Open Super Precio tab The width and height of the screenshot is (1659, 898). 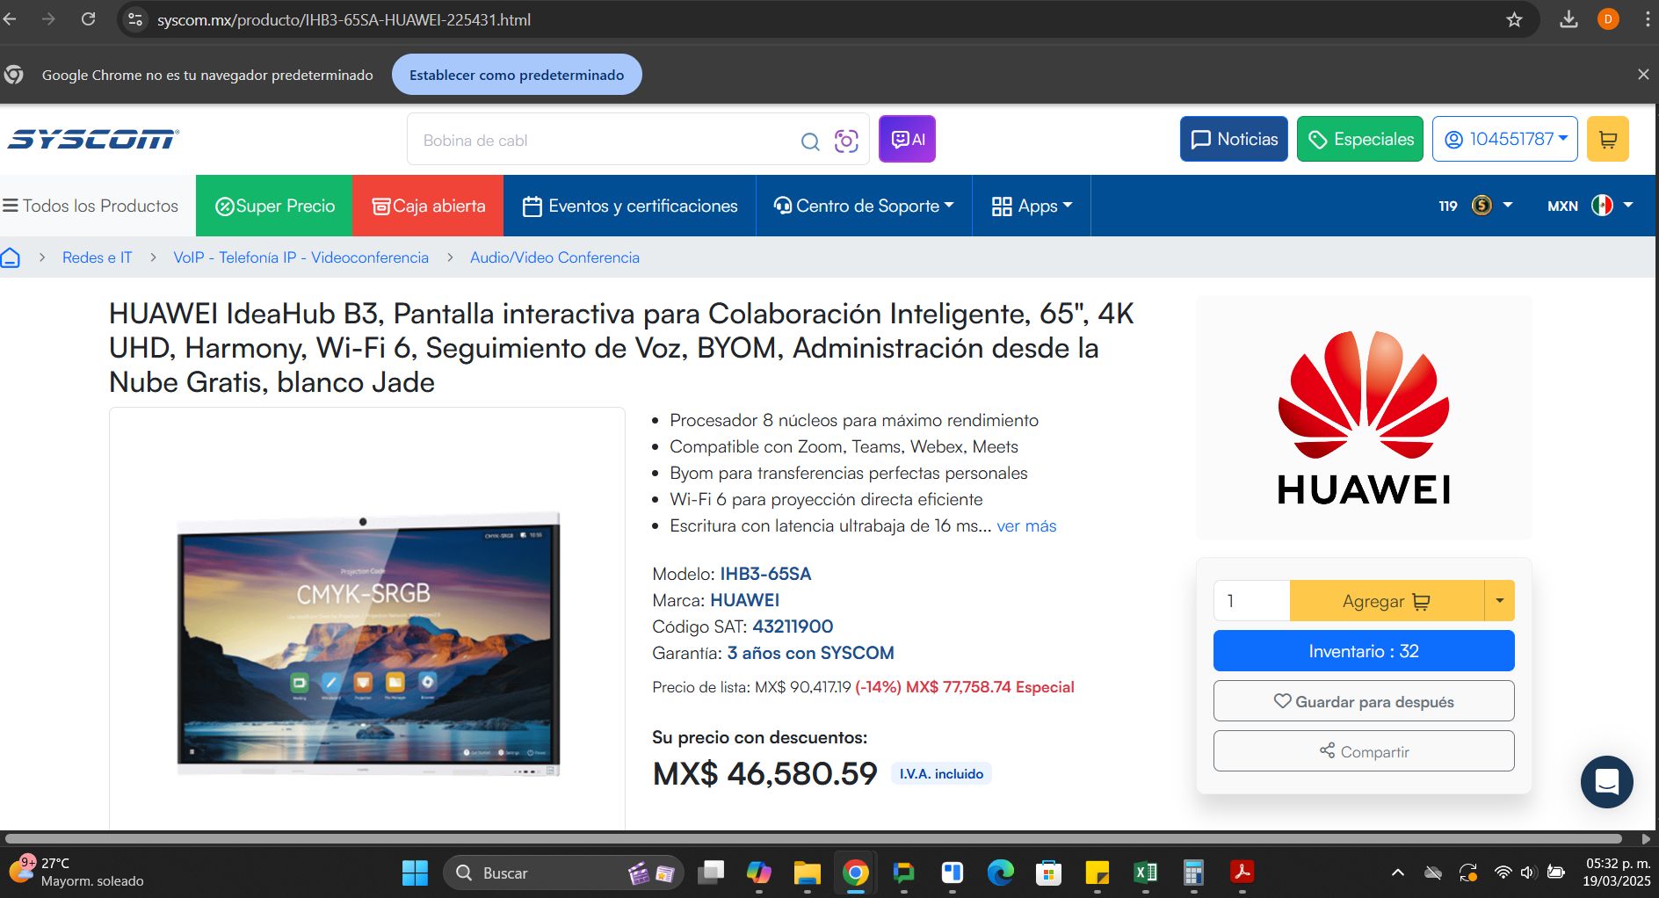point(274,206)
